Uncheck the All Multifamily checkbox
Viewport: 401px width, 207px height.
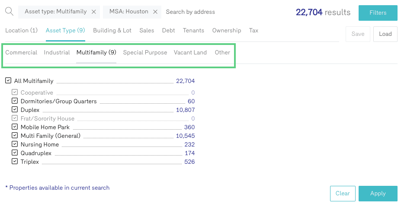coord(8,80)
